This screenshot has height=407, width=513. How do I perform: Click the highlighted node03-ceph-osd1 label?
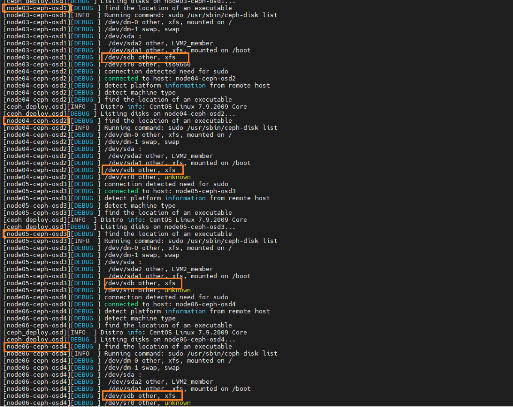(x=36, y=8)
